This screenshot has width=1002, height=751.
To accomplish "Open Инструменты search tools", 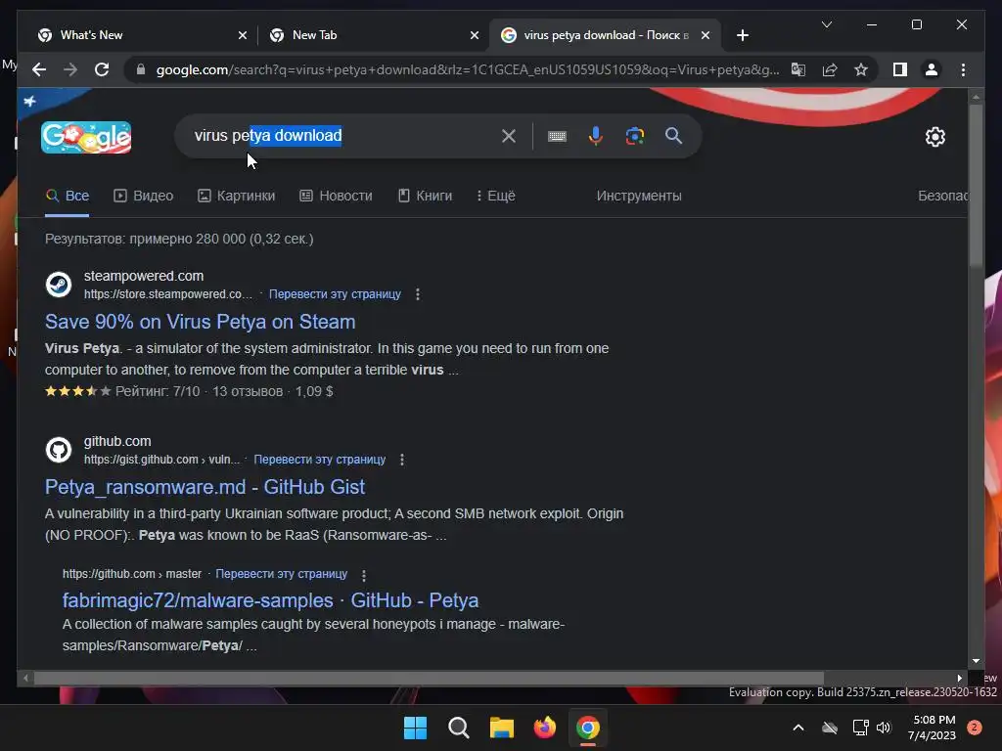I will pos(639,196).
